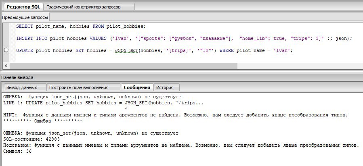Switch to the Редактор SQL tab
Screen dimensions: 363x166
coord(22,7)
